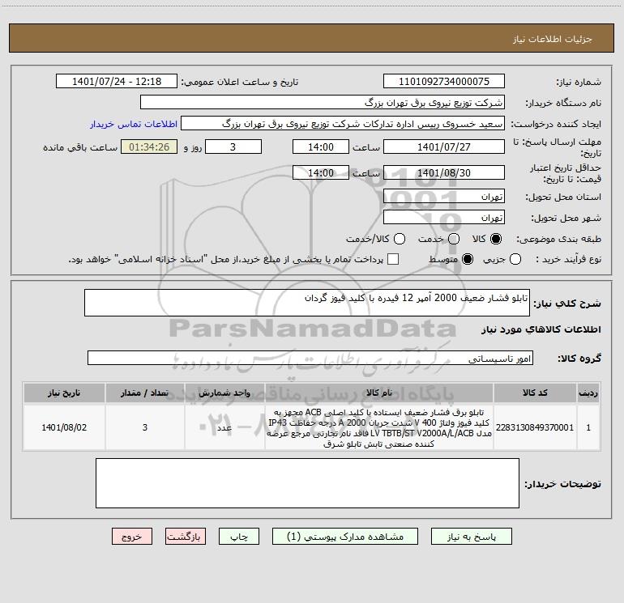624x603 pixels.
Task: Click the کد کالا column header
Action: click(535, 393)
